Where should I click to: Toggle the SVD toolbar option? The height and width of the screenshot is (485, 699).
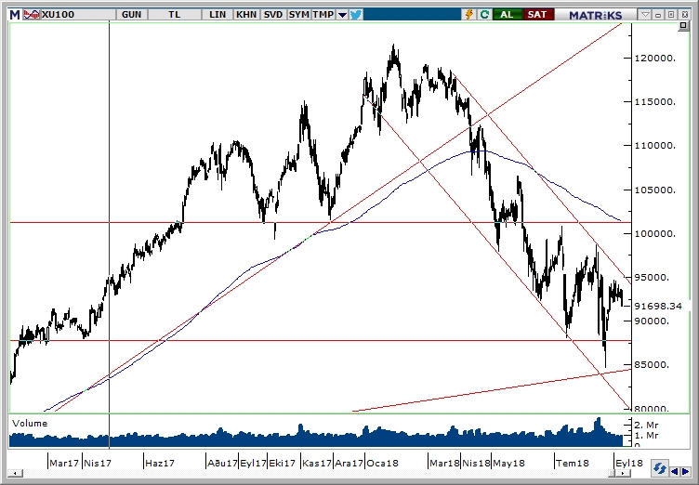pyautogui.click(x=273, y=15)
